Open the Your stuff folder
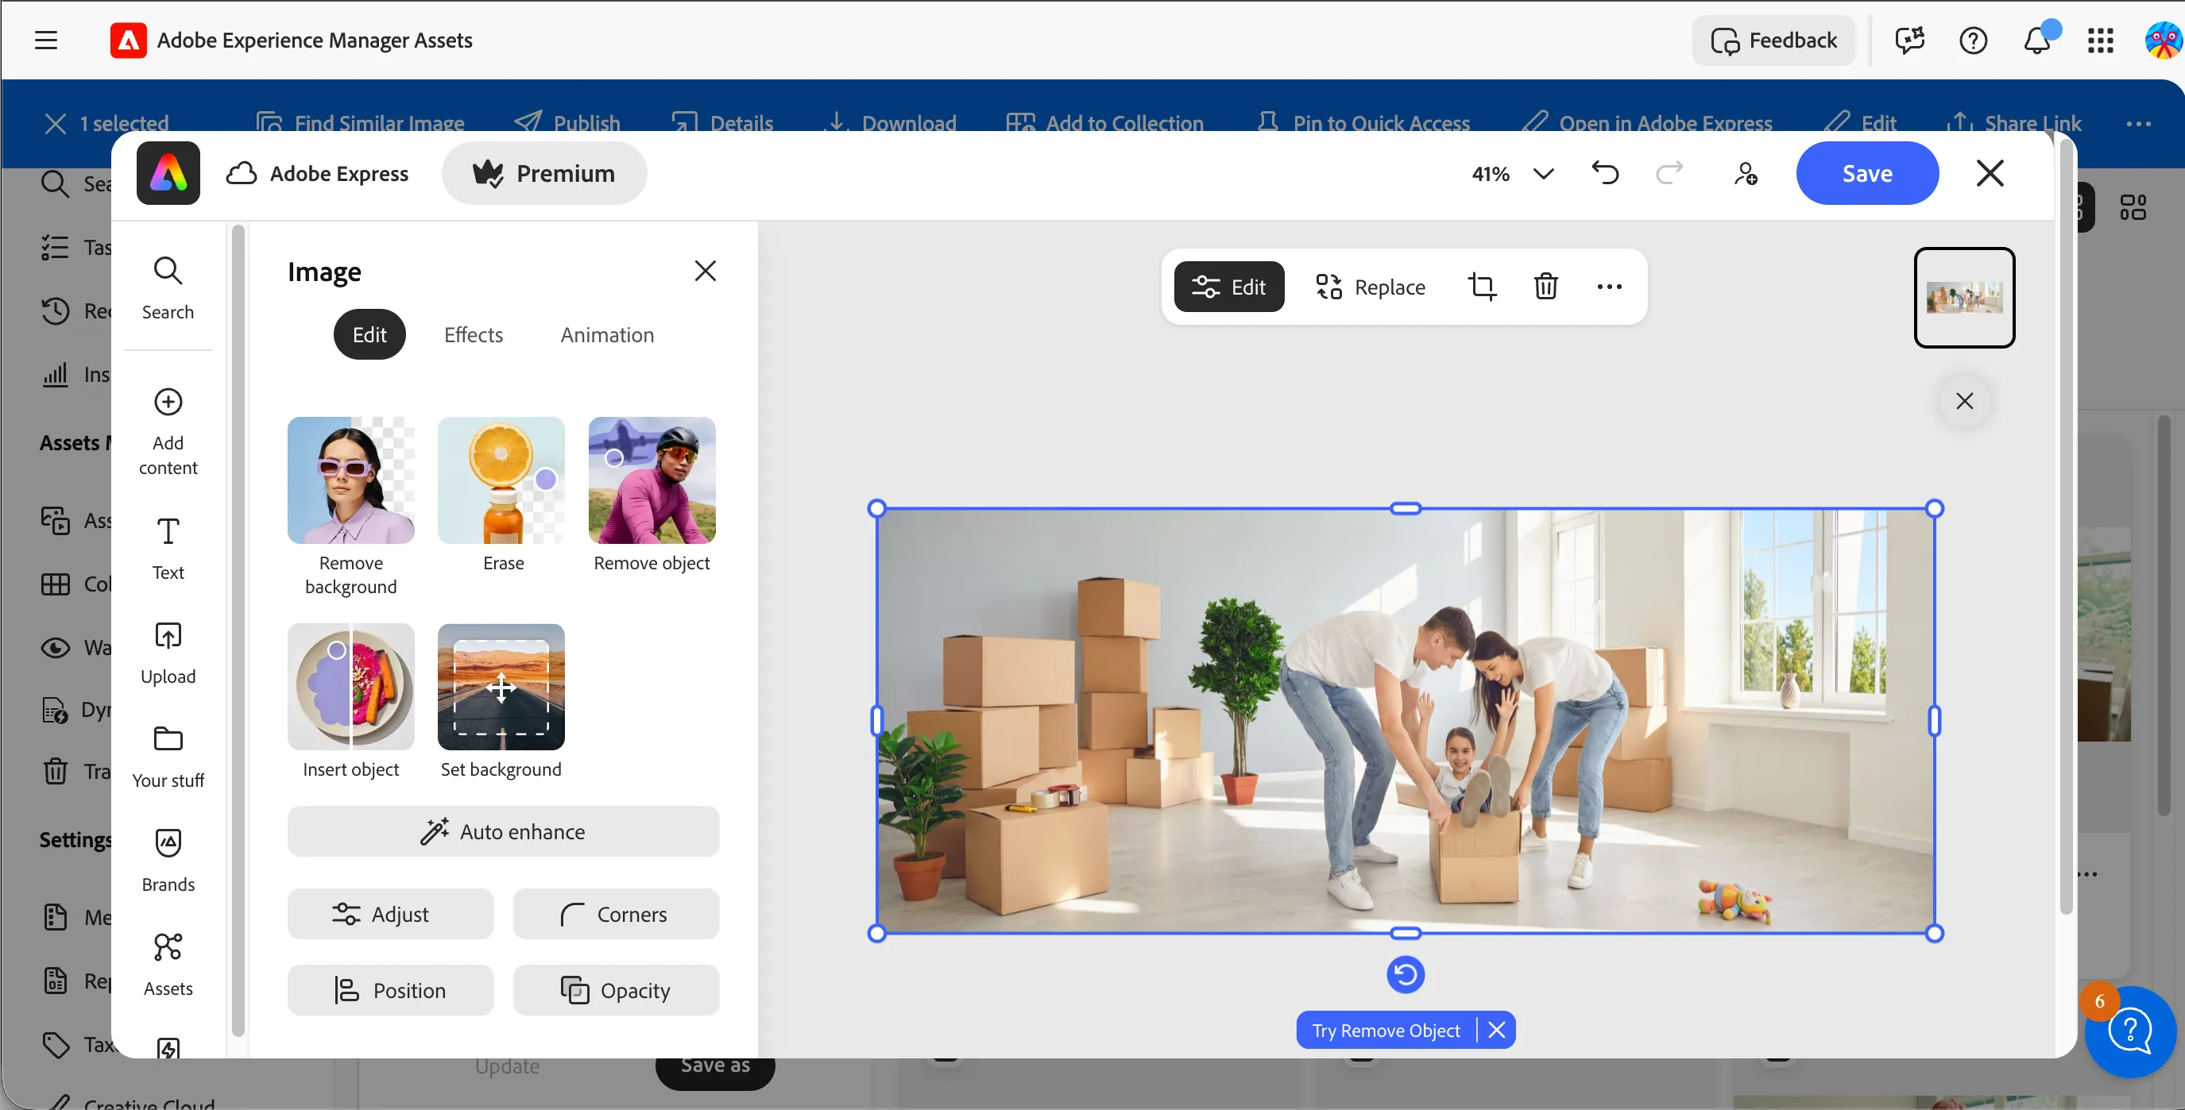The height and width of the screenshot is (1110, 2185). [x=168, y=757]
